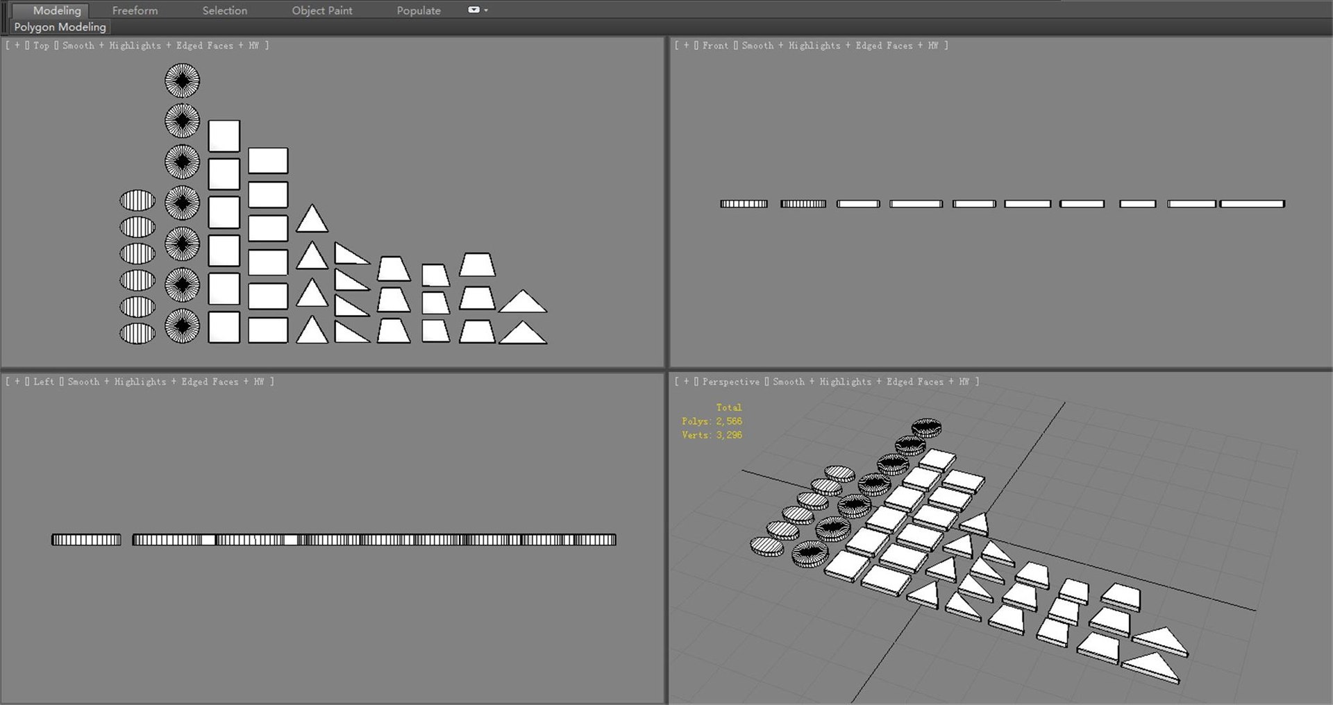Open the Perspective viewport plus general menu
Screen dimensions: 1333x705
(x=687, y=382)
